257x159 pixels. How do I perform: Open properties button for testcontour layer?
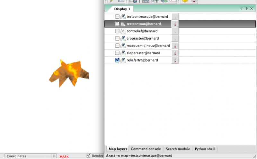click(x=175, y=24)
